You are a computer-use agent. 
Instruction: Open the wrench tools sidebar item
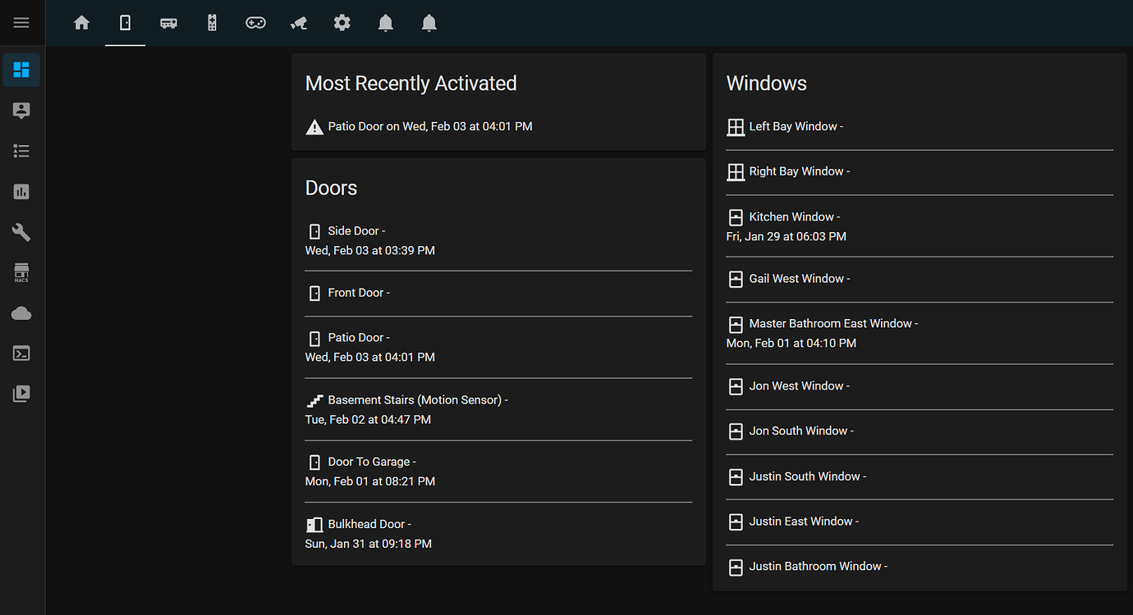pyautogui.click(x=21, y=232)
